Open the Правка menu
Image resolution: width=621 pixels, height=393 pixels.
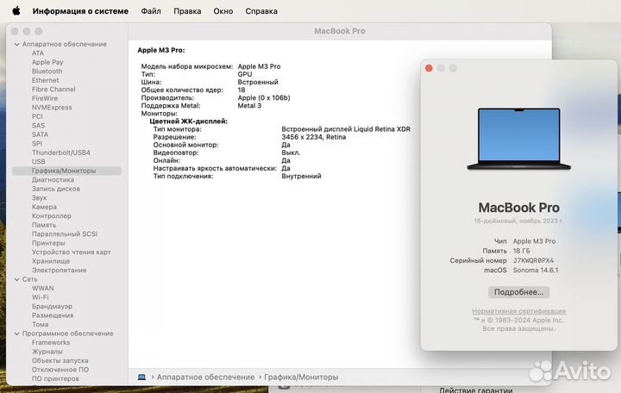(187, 11)
